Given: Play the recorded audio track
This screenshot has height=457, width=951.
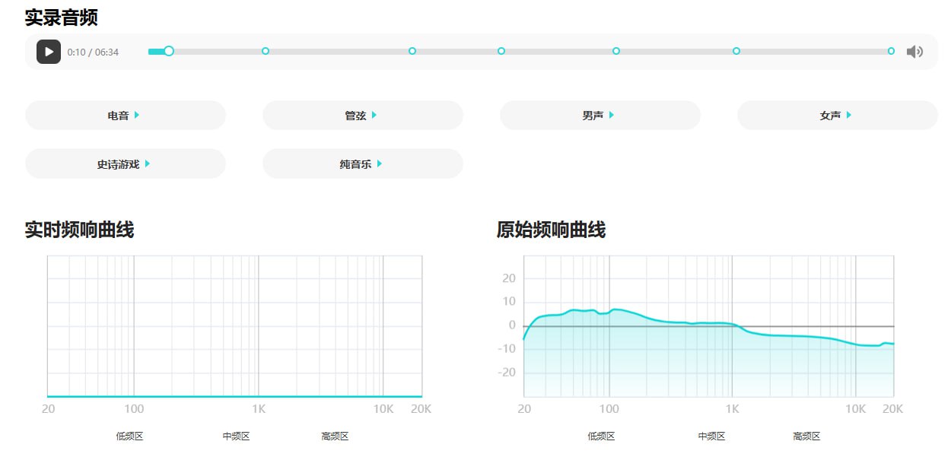Looking at the screenshot, I should click(x=49, y=52).
